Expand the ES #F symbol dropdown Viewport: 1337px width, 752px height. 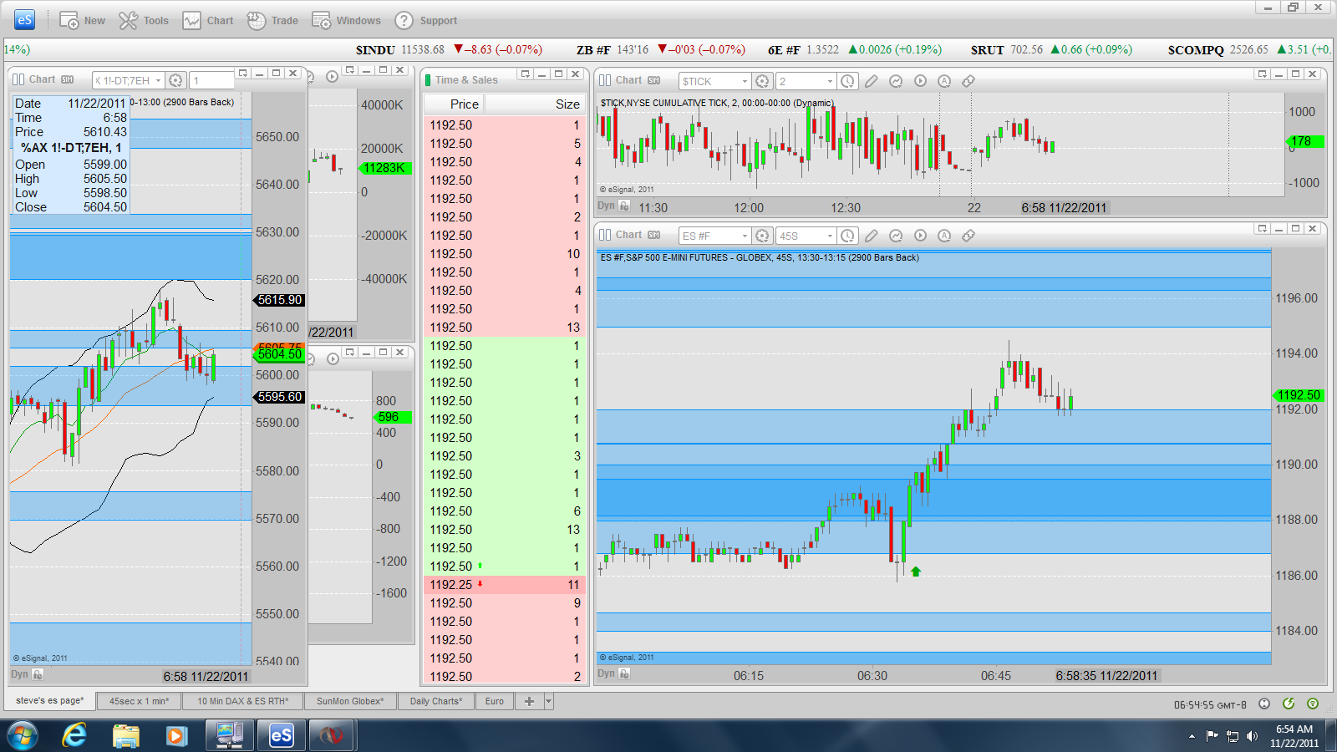745,236
